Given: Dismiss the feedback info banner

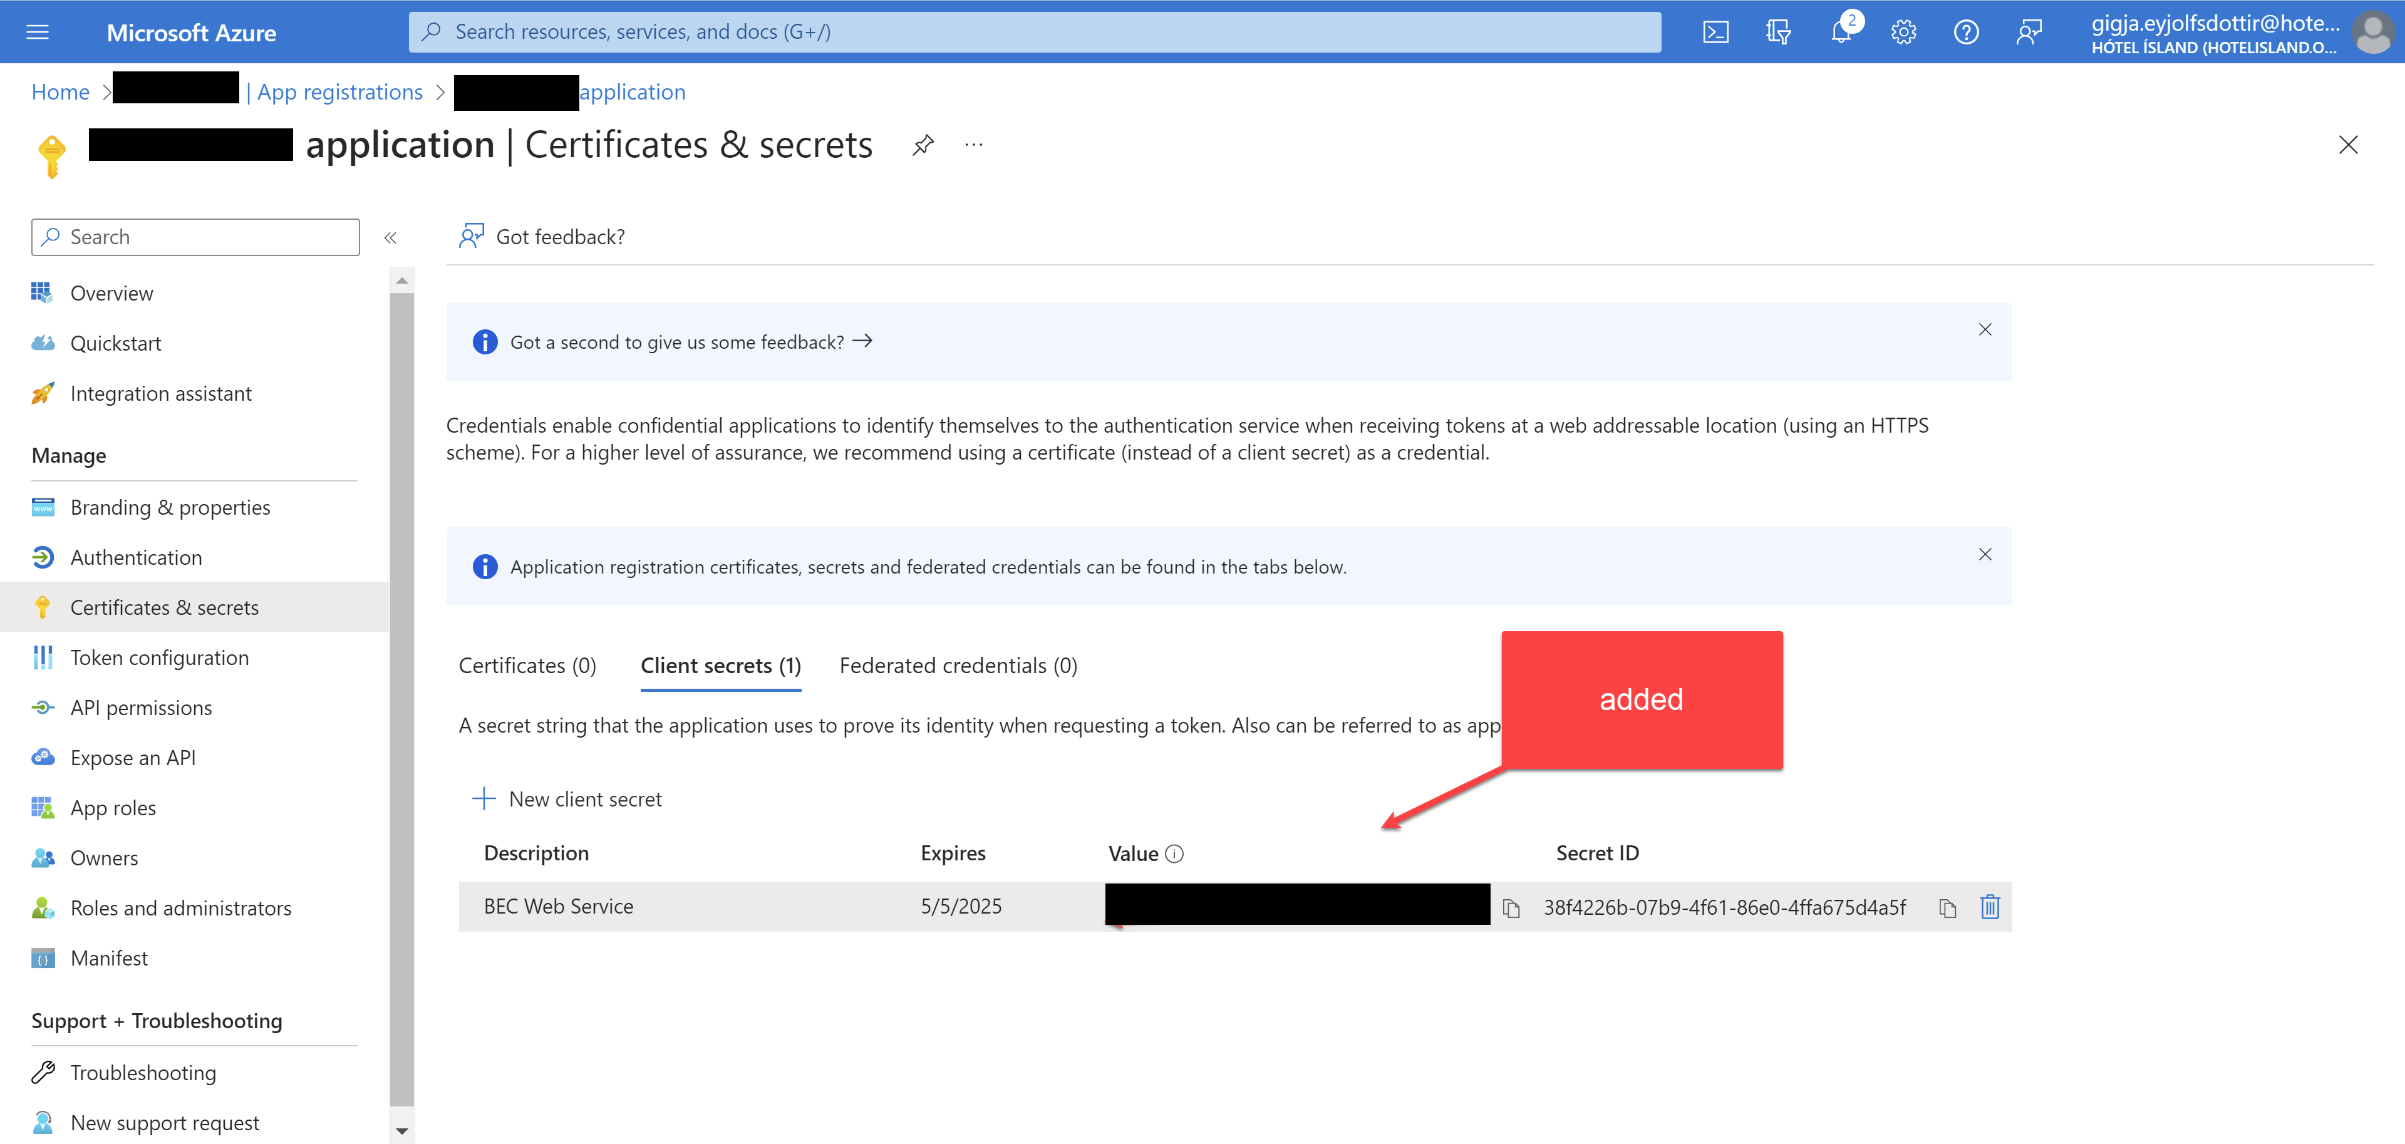Looking at the screenshot, I should pos(1985,329).
